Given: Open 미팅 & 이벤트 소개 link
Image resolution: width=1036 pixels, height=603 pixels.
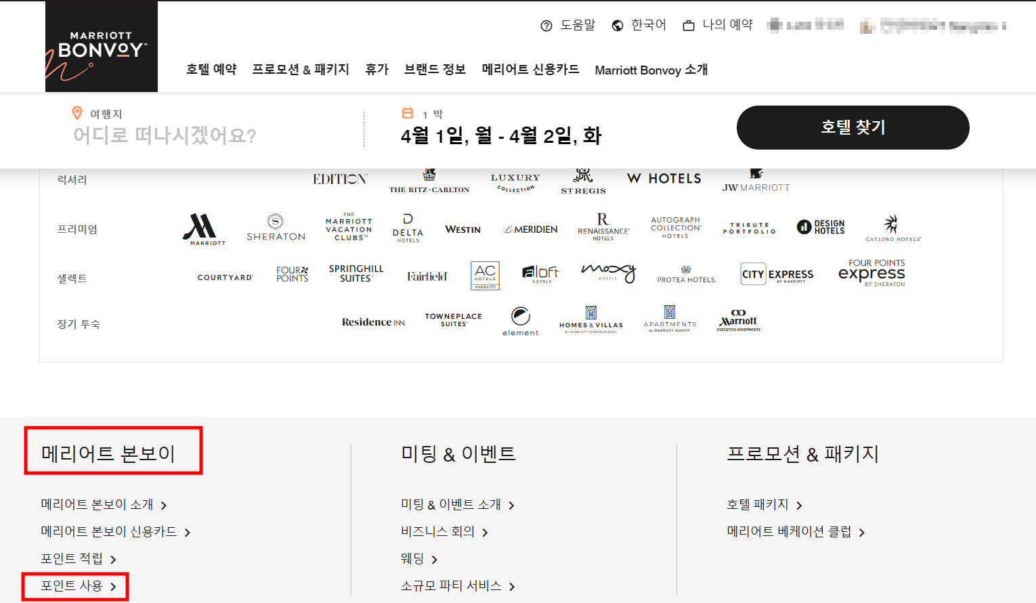Looking at the screenshot, I should click(x=458, y=505).
